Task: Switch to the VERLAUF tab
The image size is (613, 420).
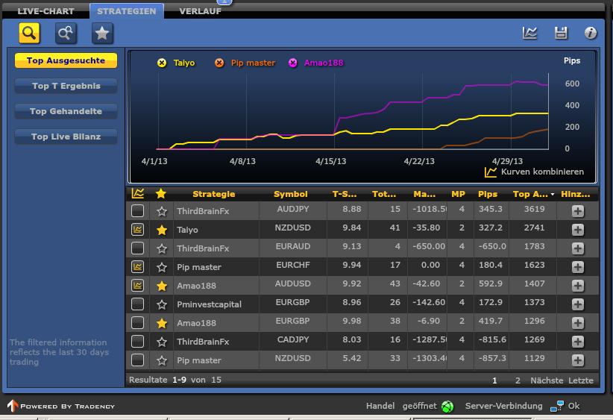Action: [x=200, y=11]
